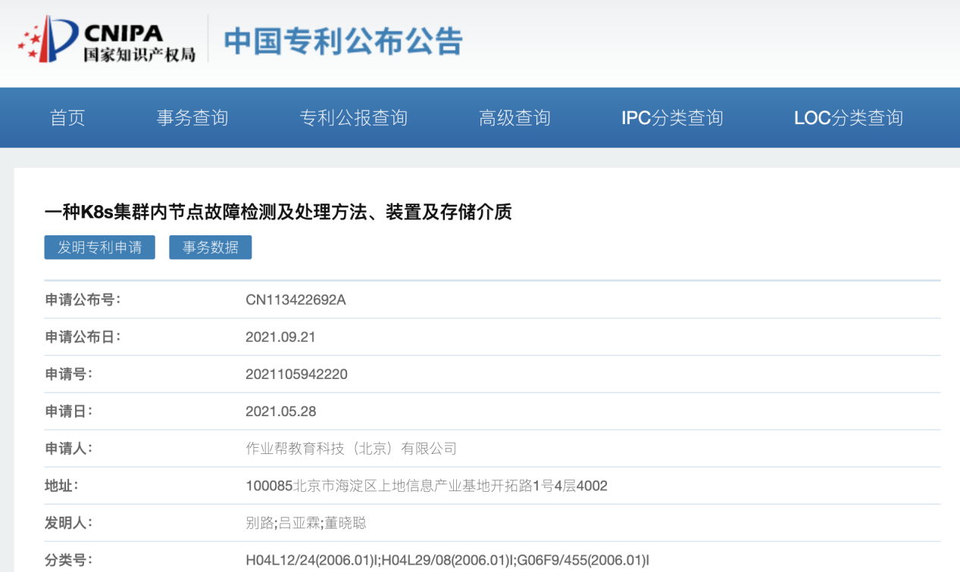Click the 事务数据 button
This screenshot has height=572, width=960.
(210, 247)
